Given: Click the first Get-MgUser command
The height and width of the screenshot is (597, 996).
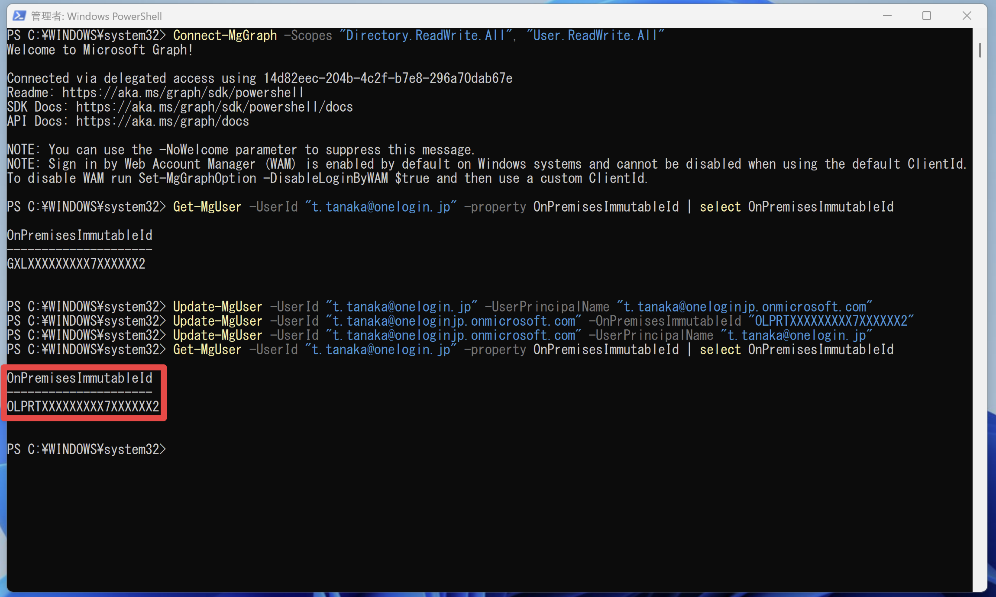Looking at the screenshot, I should point(207,207).
